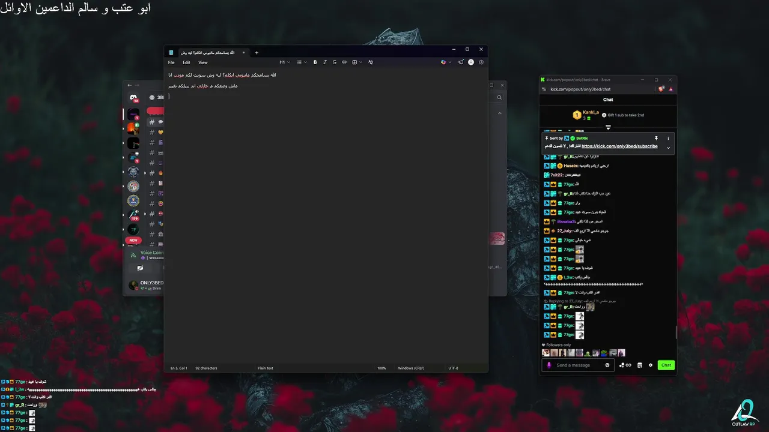Open the H1 heading dropdown
The image size is (769, 432).
[285, 62]
